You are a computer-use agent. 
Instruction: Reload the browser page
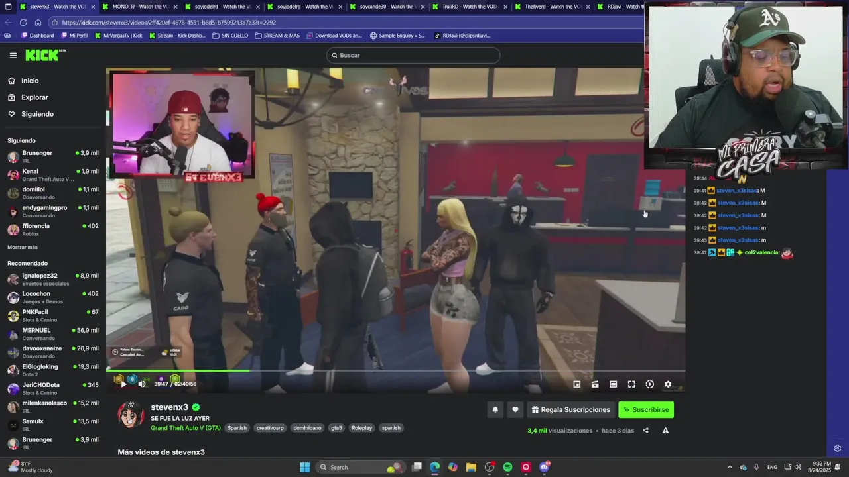[x=23, y=23]
